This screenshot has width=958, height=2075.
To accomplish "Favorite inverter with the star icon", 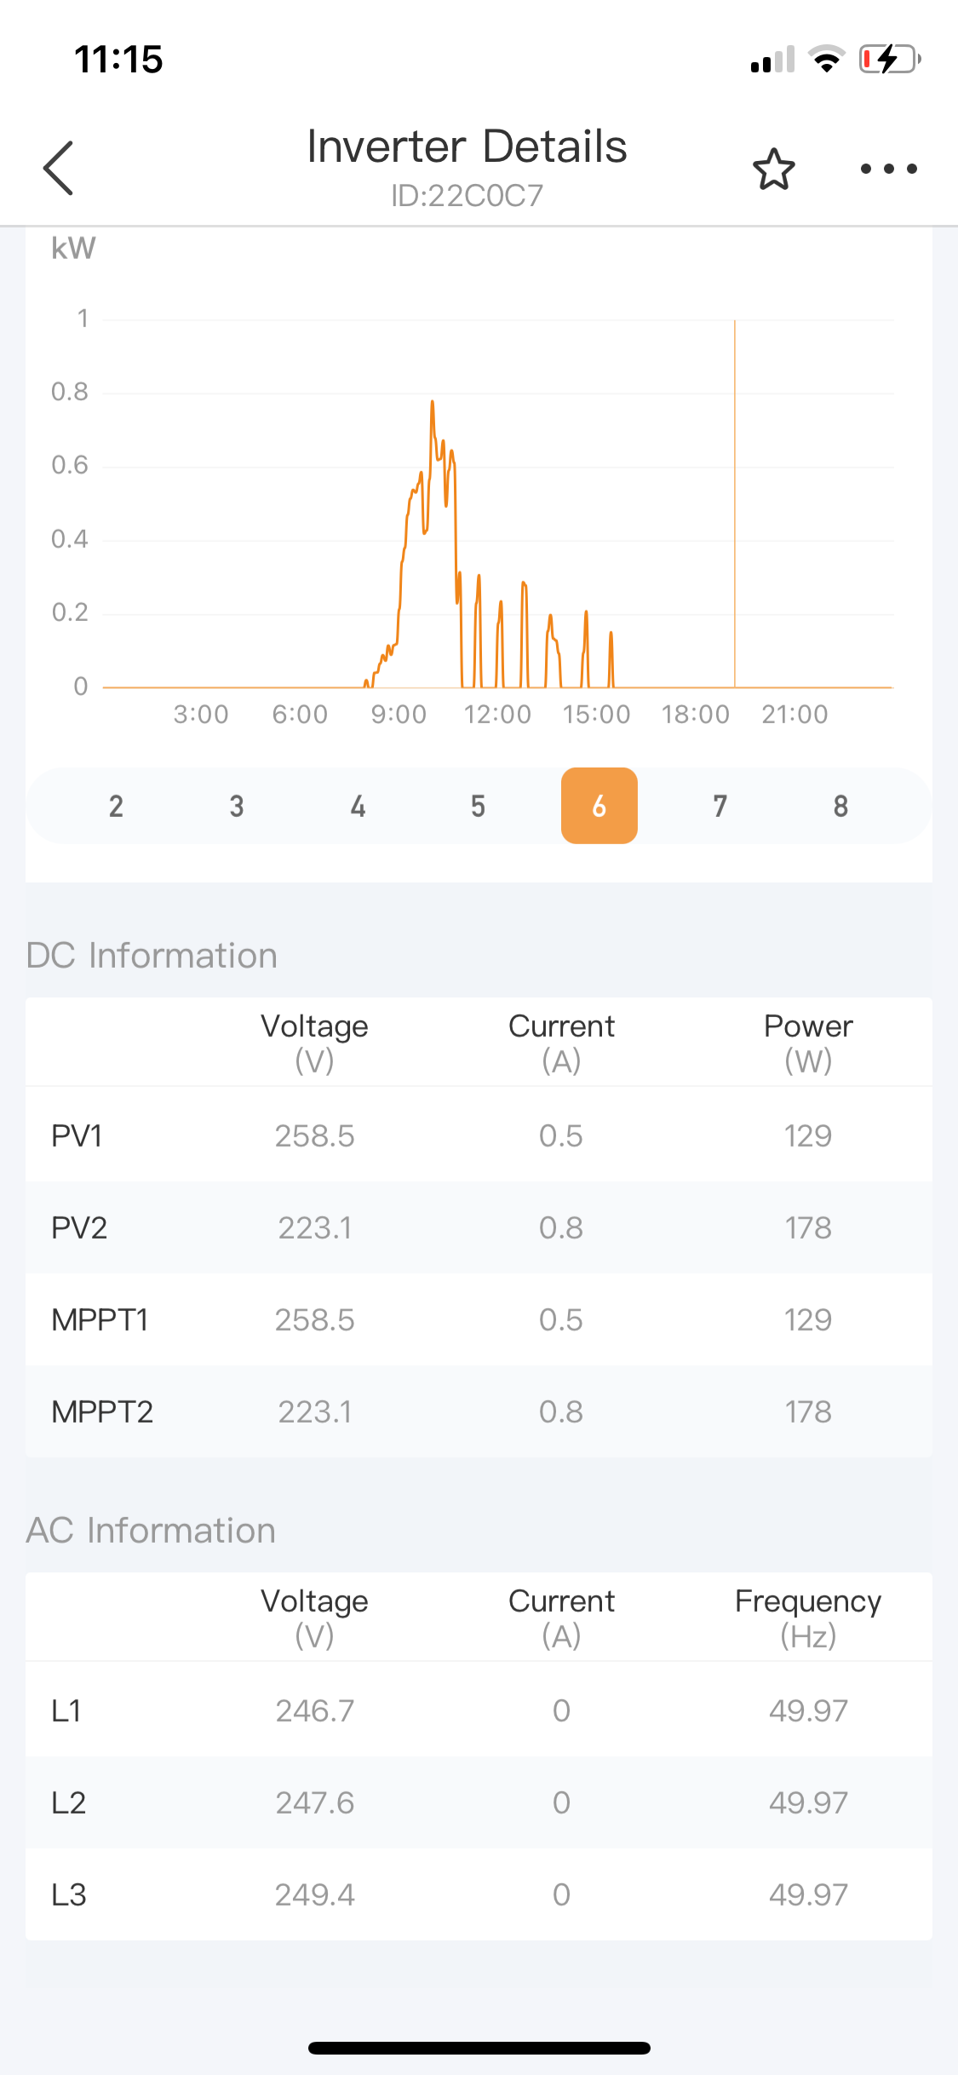I will (x=773, y=169).
